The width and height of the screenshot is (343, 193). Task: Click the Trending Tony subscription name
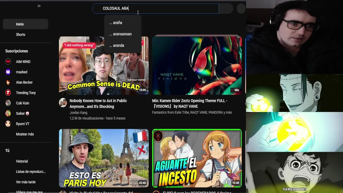click(26, 93)
